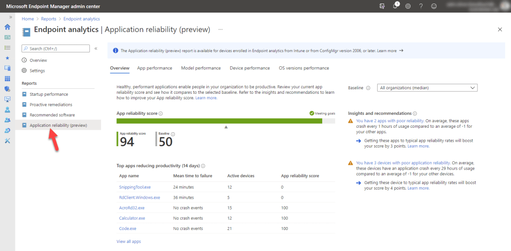Click the Favorites star icon
The width and height of the screenshot is (511, 251).
tap(7, 58)
